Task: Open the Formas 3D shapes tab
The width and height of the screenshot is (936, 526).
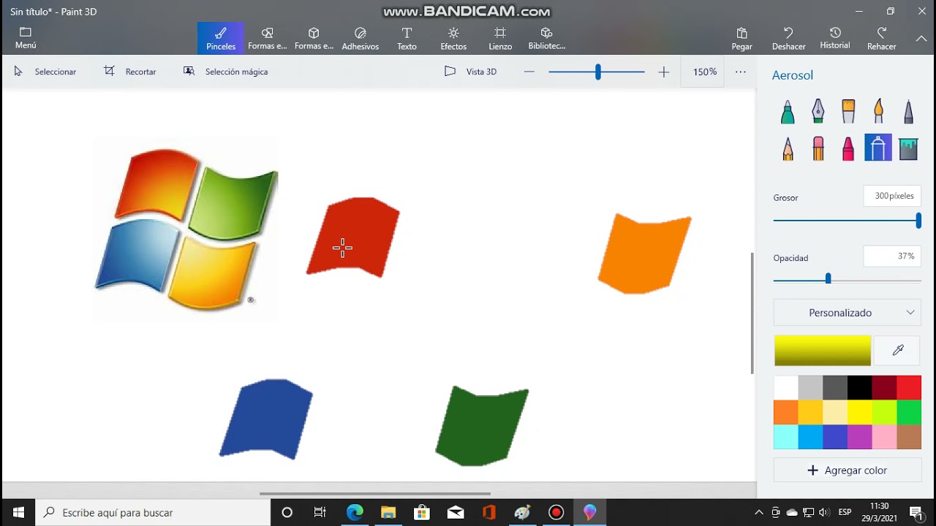Action: [314, 39]
